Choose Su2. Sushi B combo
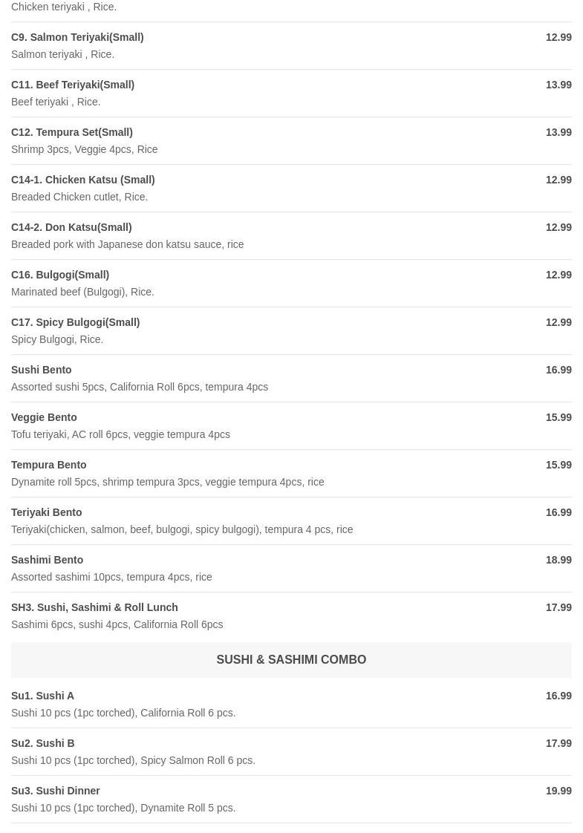Screen dimensions: 583x833 click(x=43, y=743)
